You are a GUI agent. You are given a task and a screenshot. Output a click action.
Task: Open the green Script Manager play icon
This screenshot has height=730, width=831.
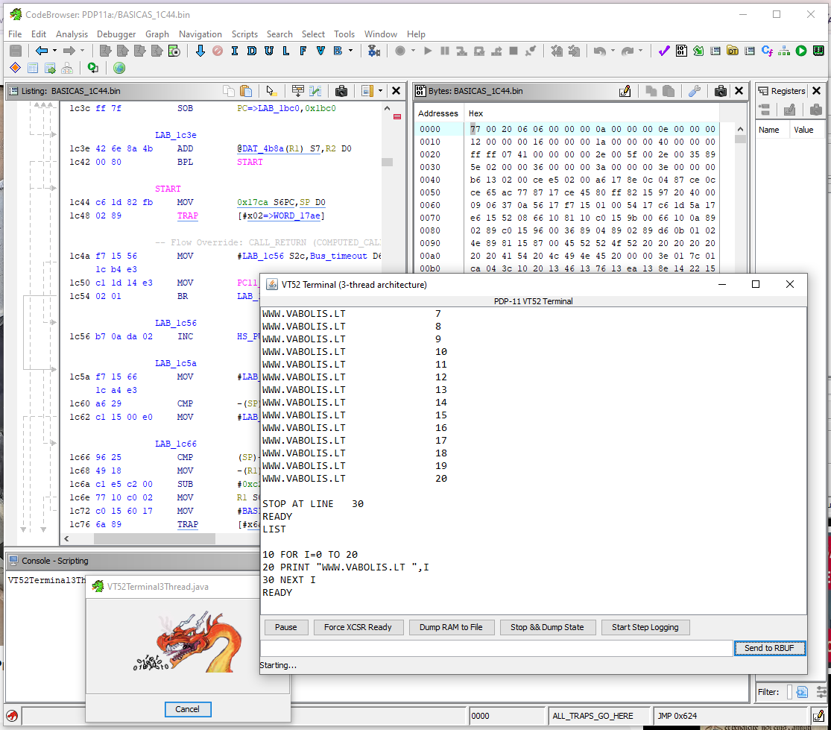(x=801, y=51)
